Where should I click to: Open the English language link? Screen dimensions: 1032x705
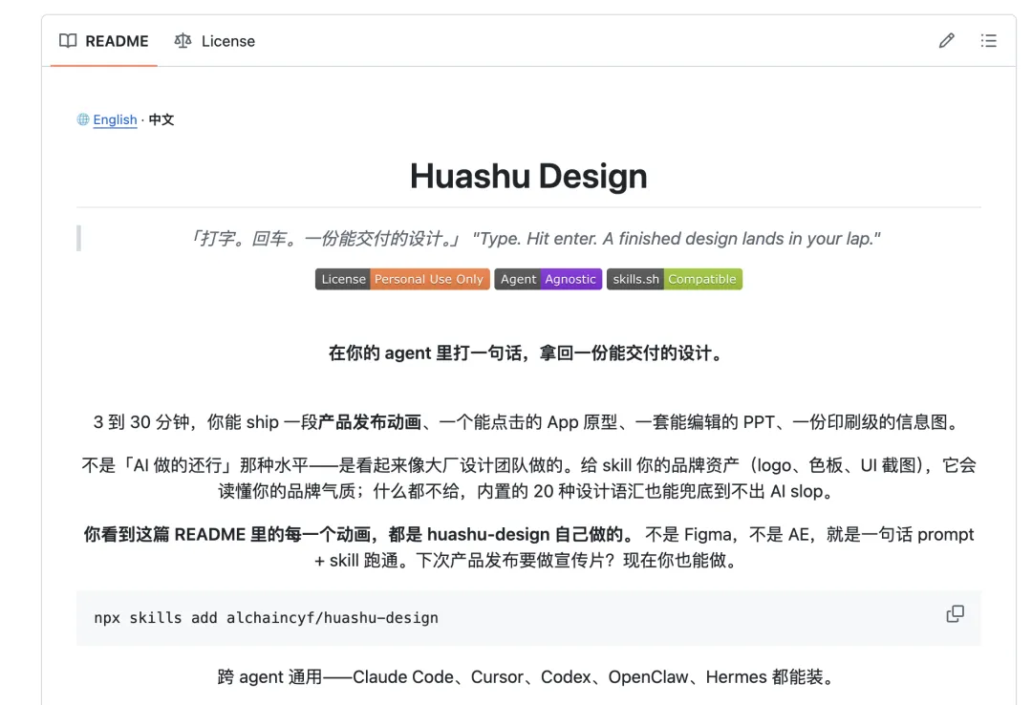115,119
